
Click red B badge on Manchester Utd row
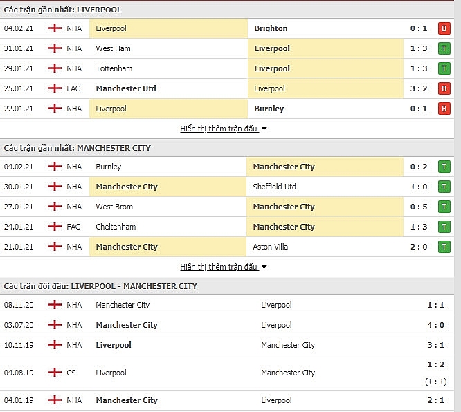tap(444, 88)
